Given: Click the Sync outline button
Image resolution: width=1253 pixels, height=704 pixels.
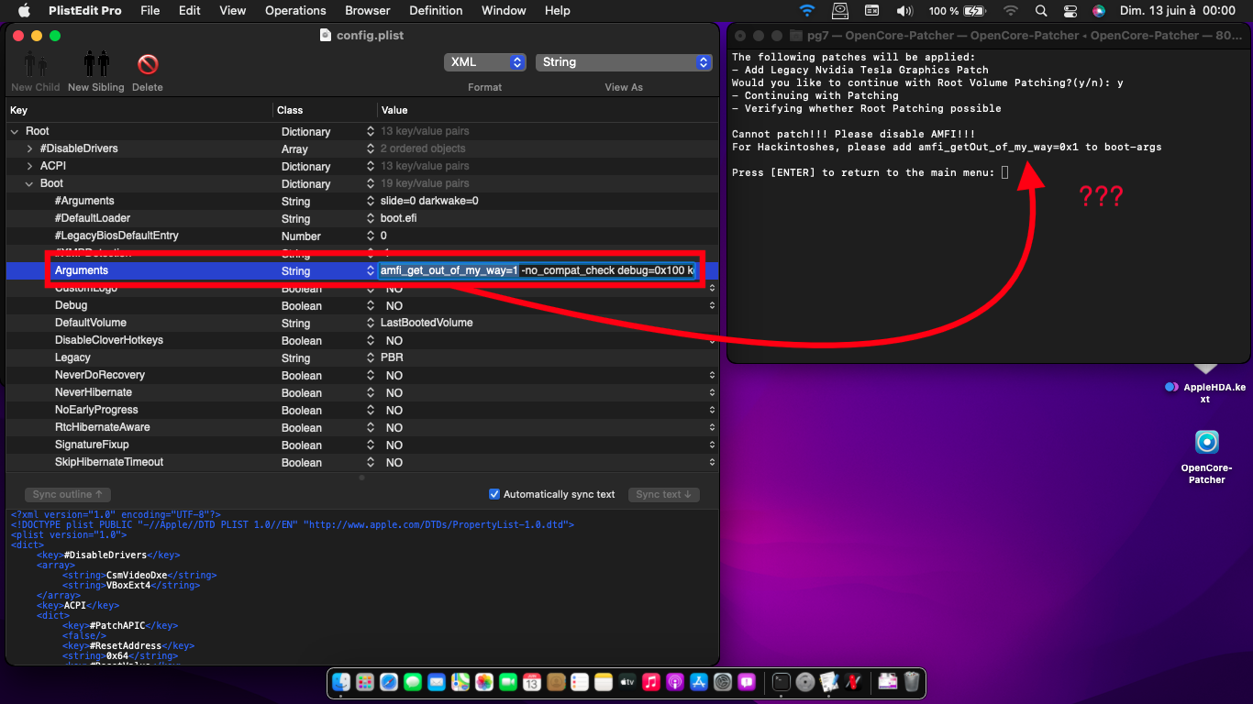Looking at the screenshot, I should pos(68,494).
